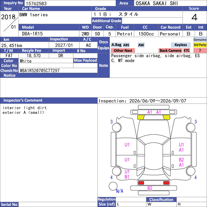Viewport: 207px width, 207px height.
Task: Select the mileage 25,451km
Action: click(x=12, y=46)
